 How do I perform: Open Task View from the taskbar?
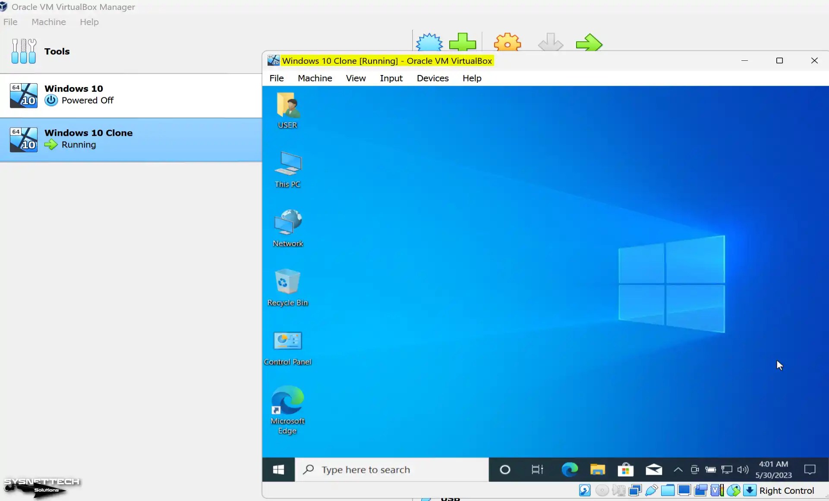pyautogui.click(x=537, y=470)
